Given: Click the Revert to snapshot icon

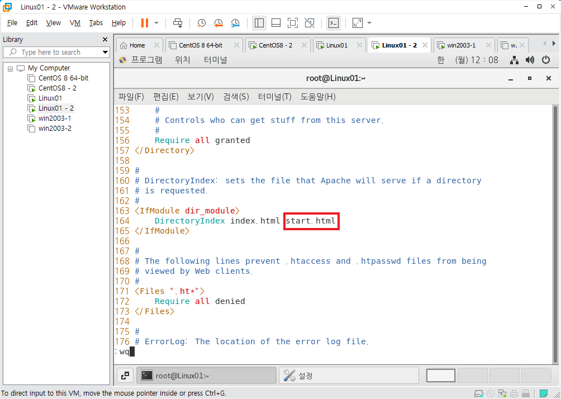Looking at the screenshot, I should [218, 23].
